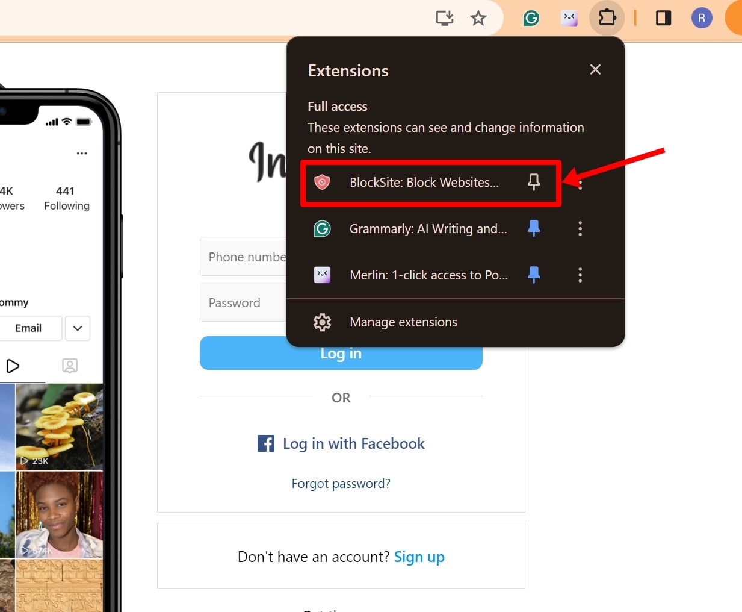Open the Merlin extension in the toolbar
This screenshot has width=742, height=612.
[x=569, y=18]
